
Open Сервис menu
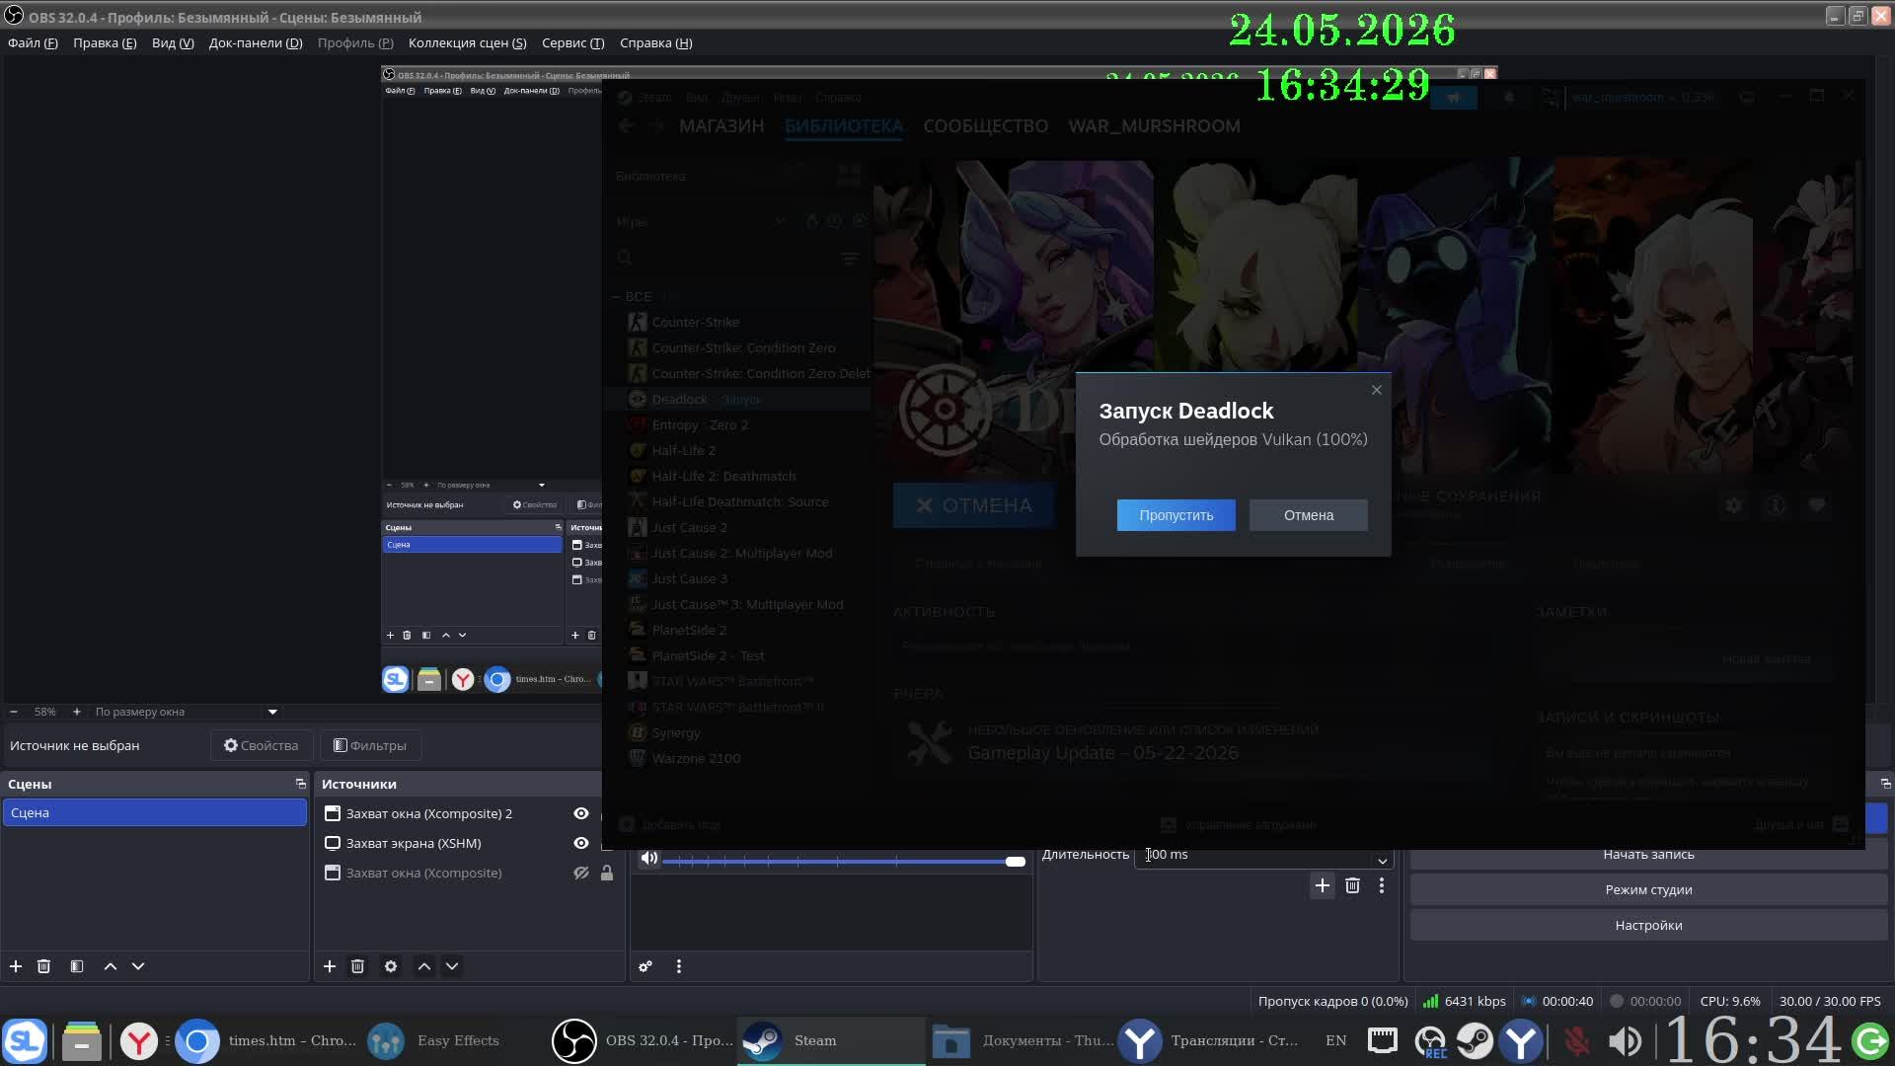pos(572,42)
